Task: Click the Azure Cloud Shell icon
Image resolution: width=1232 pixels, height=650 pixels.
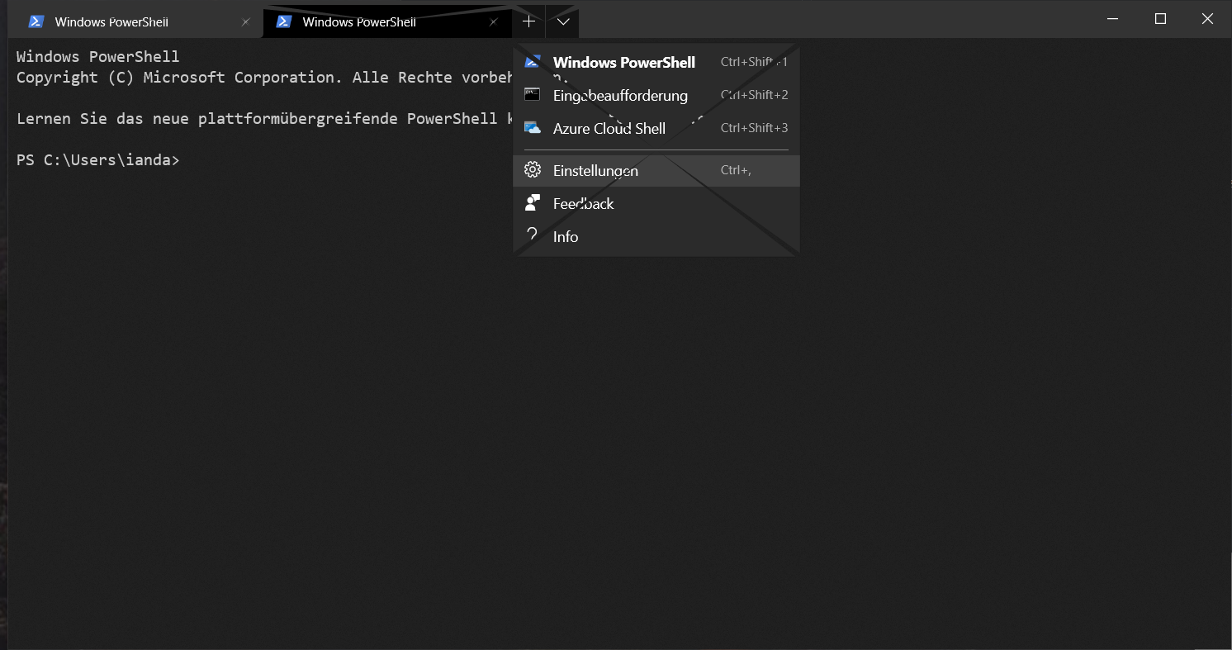Action: pyautogui.click(x=533, y=127)
